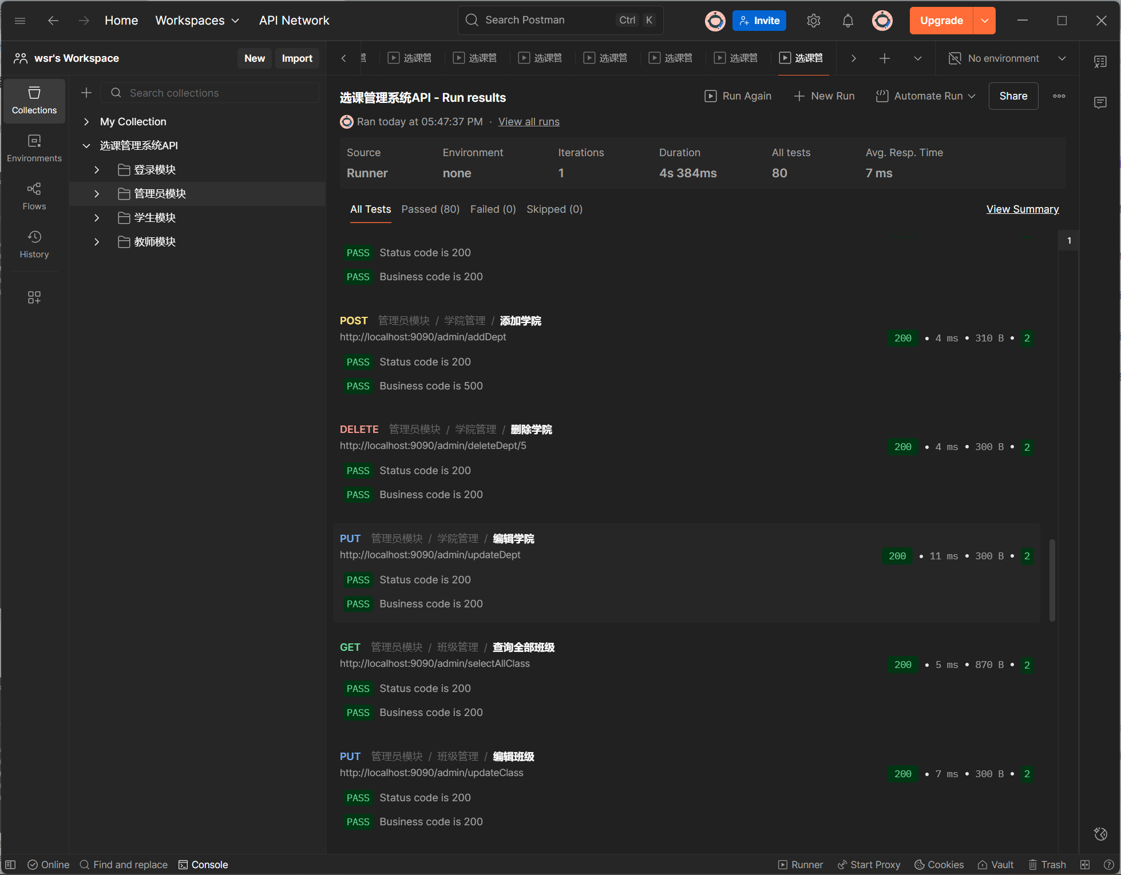Expand the My Collection tree item

tap(86, 122)
